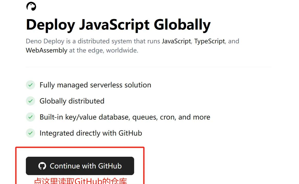299x184 pixels.
Task: Click the word JavaScript in the description
Action: pyautogui.click(x=176, y=41)
